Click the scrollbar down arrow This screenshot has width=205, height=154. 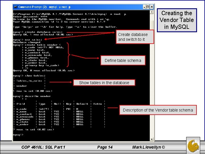pos(151,139)
